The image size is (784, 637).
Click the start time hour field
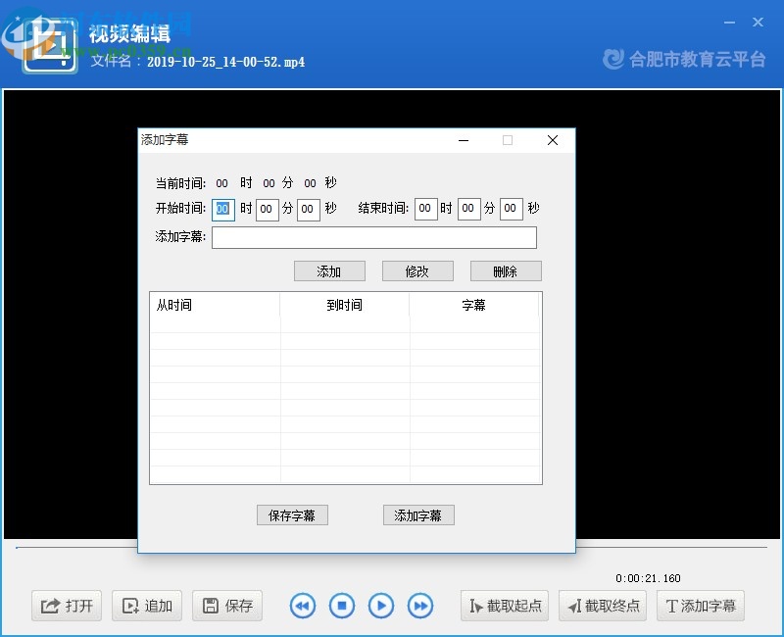(222, 209)
